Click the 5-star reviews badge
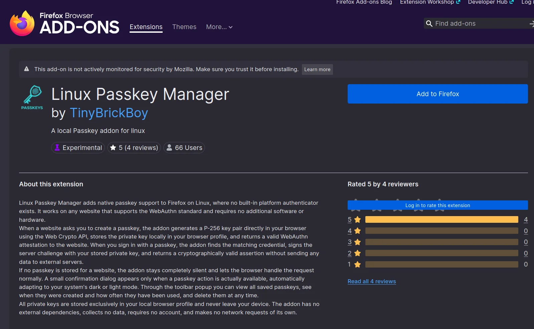534x329 pixels. (x=134, y=148)
